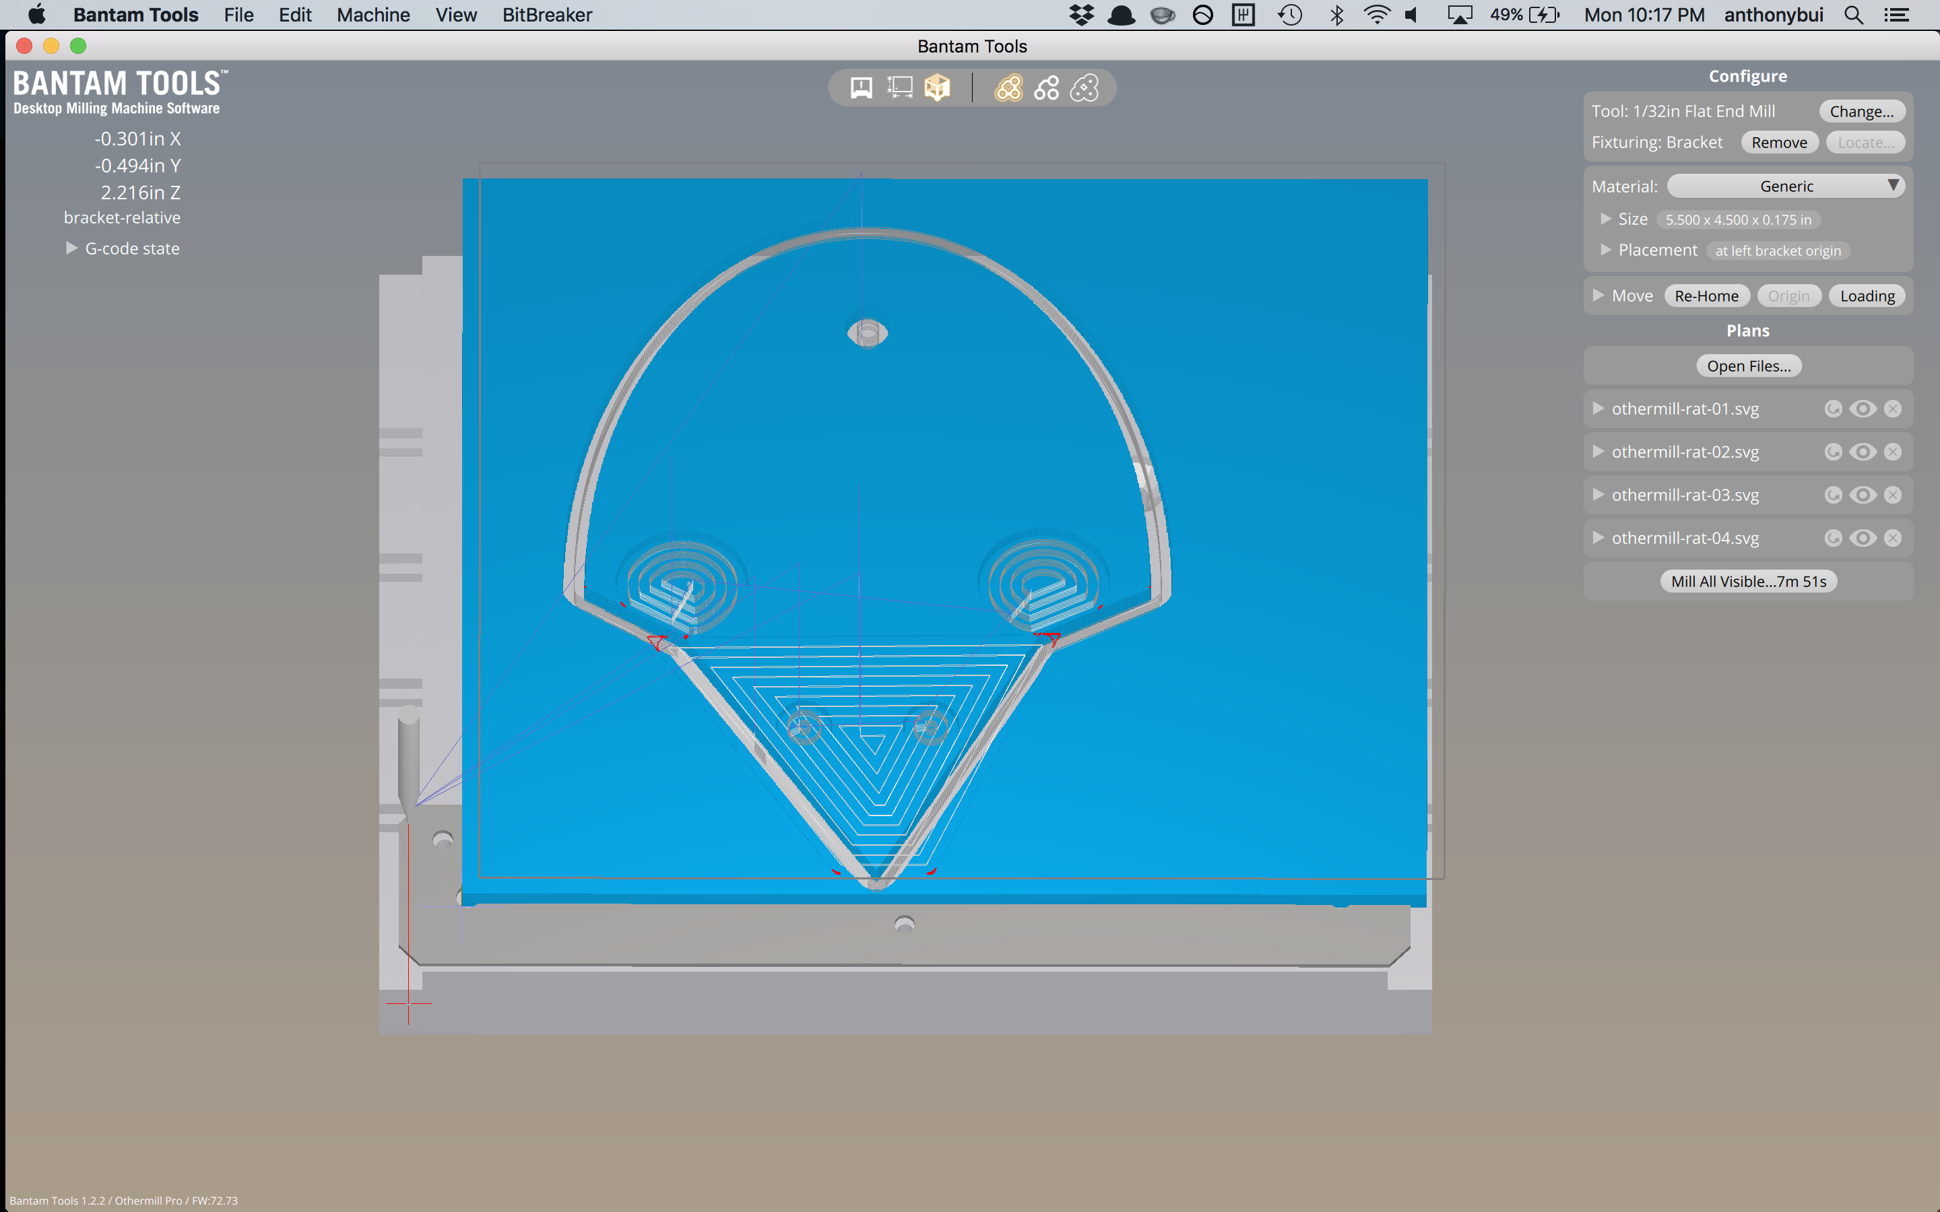Screen dimensions: 1940x1212
Task: Click the hat-shaped menu bar icon
Action: pos(1121,14)
